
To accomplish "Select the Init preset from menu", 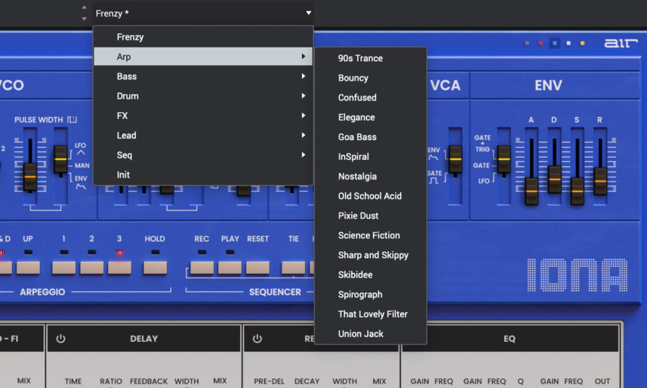I will click(123, 174).
